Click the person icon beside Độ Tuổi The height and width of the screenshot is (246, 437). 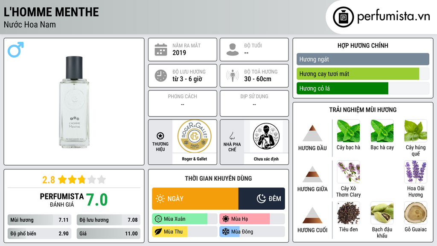[233, 50]
